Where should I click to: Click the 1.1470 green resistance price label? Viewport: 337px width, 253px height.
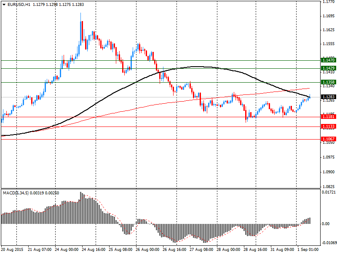point(328,60)
